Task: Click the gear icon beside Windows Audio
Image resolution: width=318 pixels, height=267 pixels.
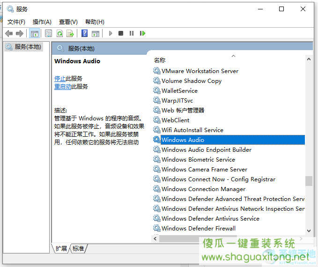Action: (156, 140)
